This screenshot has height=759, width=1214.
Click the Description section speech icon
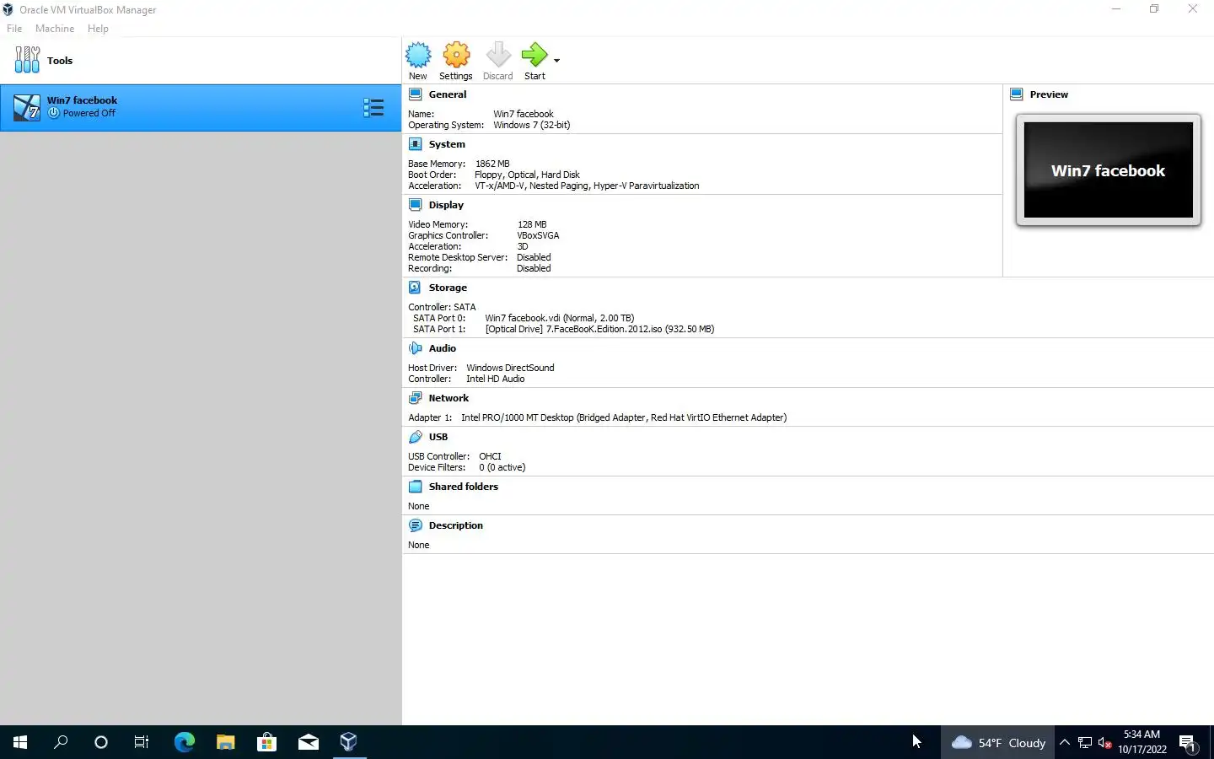[415, 525]
